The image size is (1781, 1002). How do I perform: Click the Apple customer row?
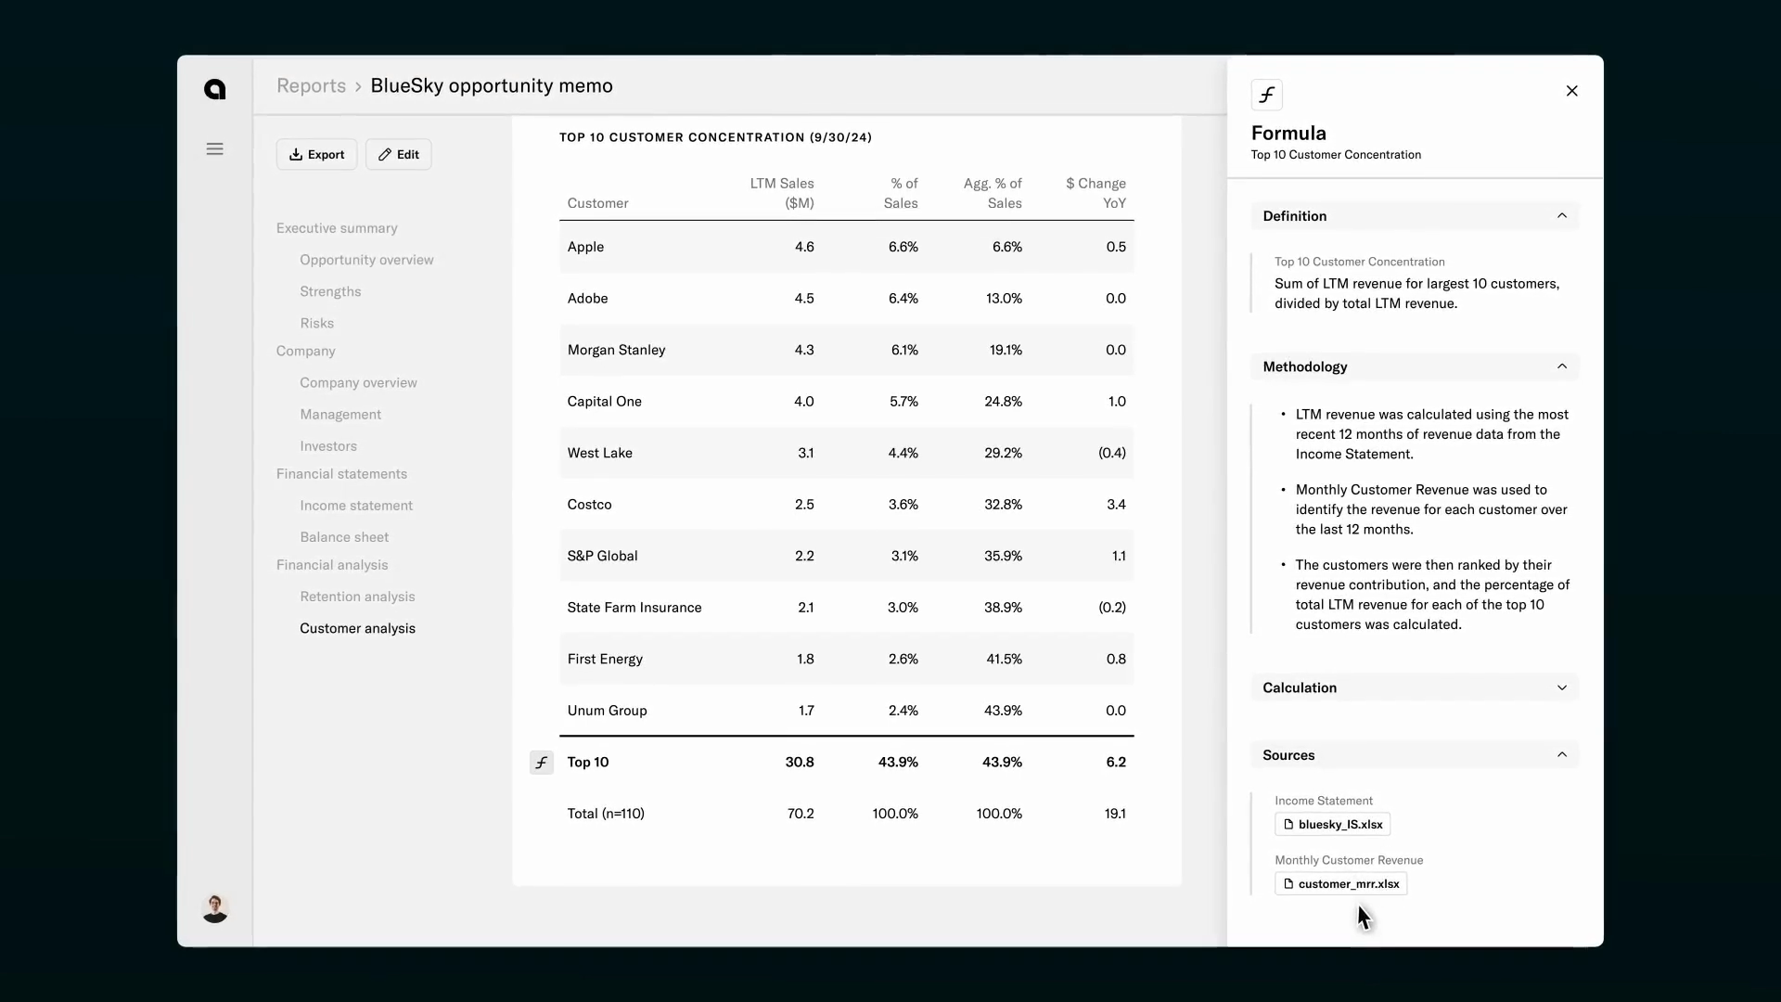click(x=846, y=247)
